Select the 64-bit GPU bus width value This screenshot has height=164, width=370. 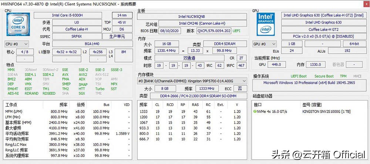(x=354, y=44)
